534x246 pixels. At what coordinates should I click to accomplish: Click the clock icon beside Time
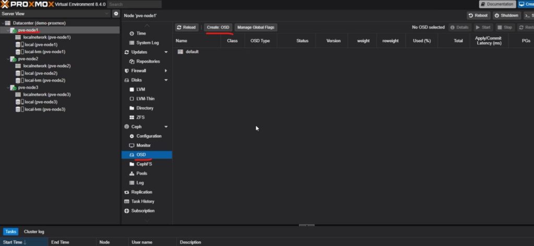point(132,33)
